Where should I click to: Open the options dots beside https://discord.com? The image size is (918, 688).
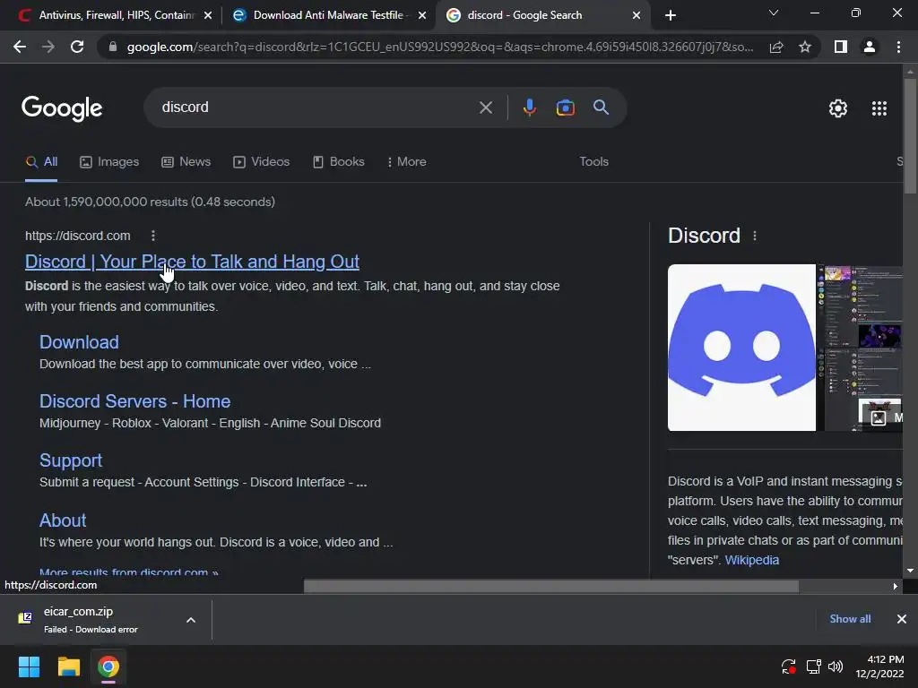point(153,236)
